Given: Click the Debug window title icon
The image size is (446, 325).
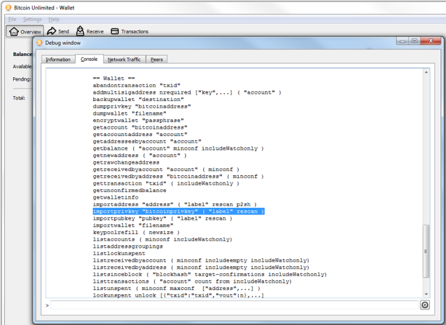Looking at the screenshot, I should pyautogui.click(x=40, y=43).
